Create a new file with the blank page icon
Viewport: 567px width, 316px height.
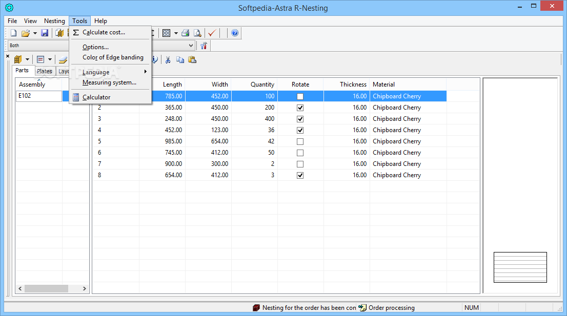13,33
